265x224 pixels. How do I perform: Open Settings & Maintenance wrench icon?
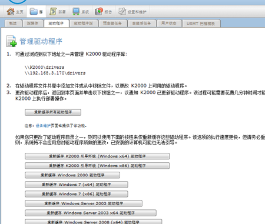tap(122, 12)
